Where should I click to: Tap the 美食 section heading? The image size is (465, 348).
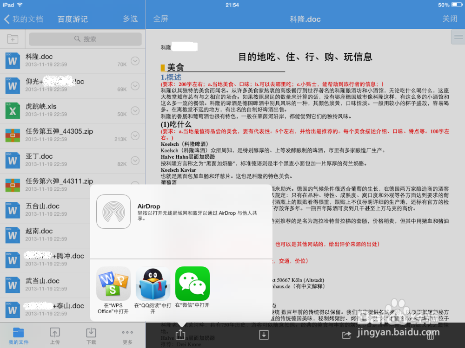(x=176, y=67)
